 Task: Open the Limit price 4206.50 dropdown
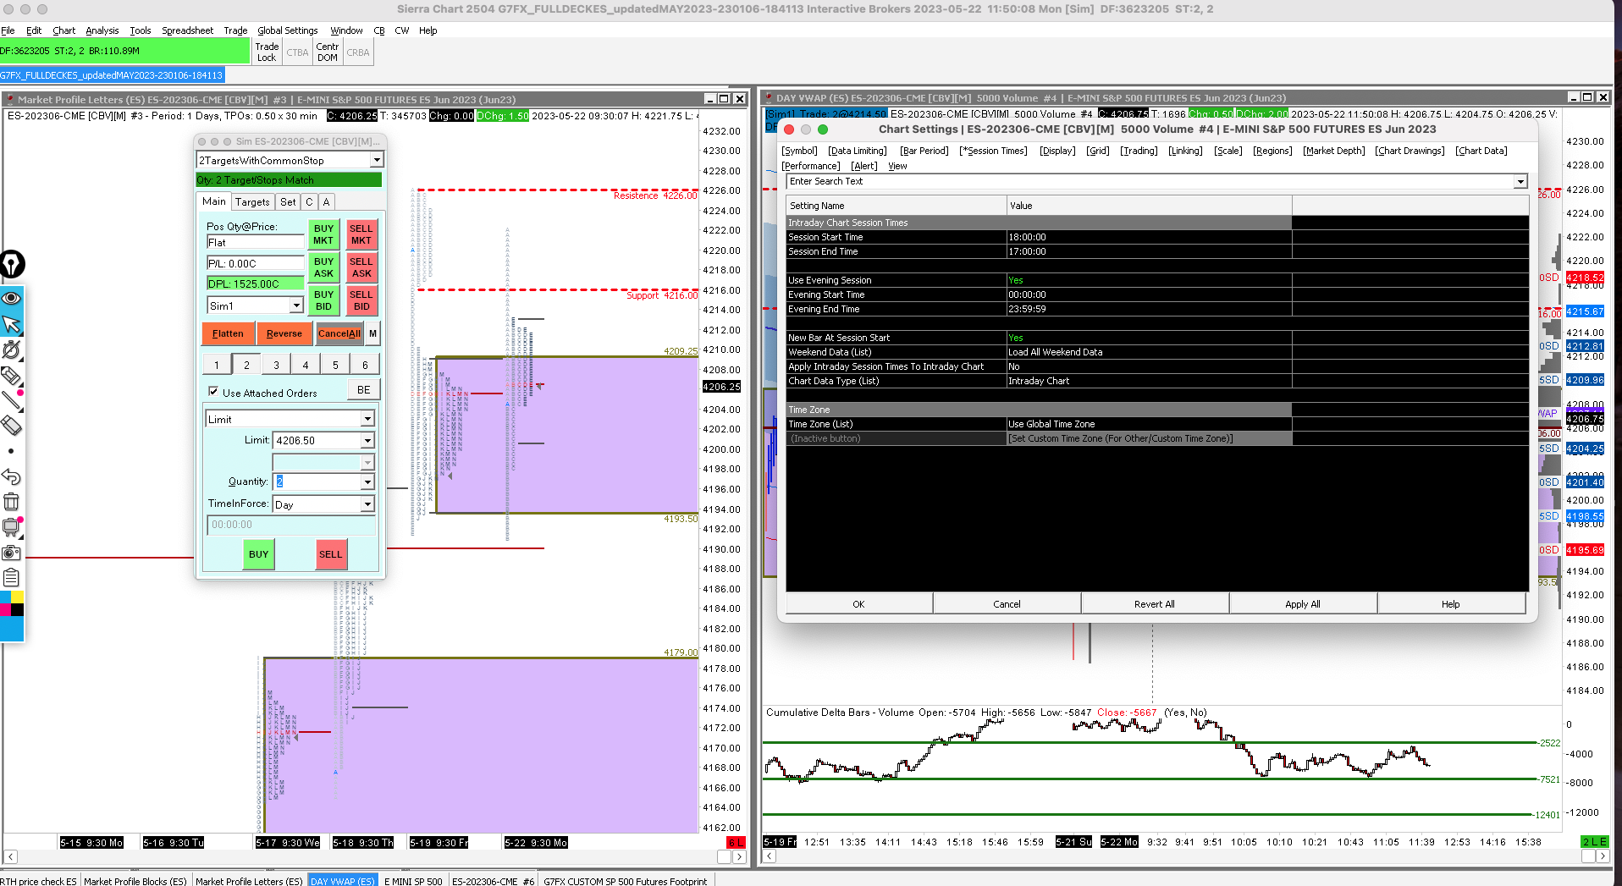coord(367,440)
